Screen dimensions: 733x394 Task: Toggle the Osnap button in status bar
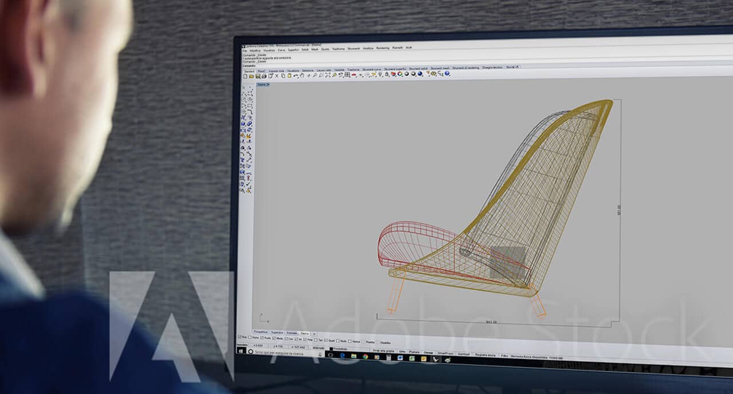click(x=428, y=353)
